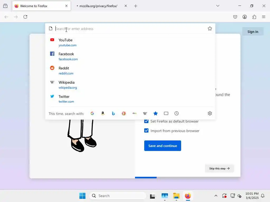Search this time in History

coord(176,113)
